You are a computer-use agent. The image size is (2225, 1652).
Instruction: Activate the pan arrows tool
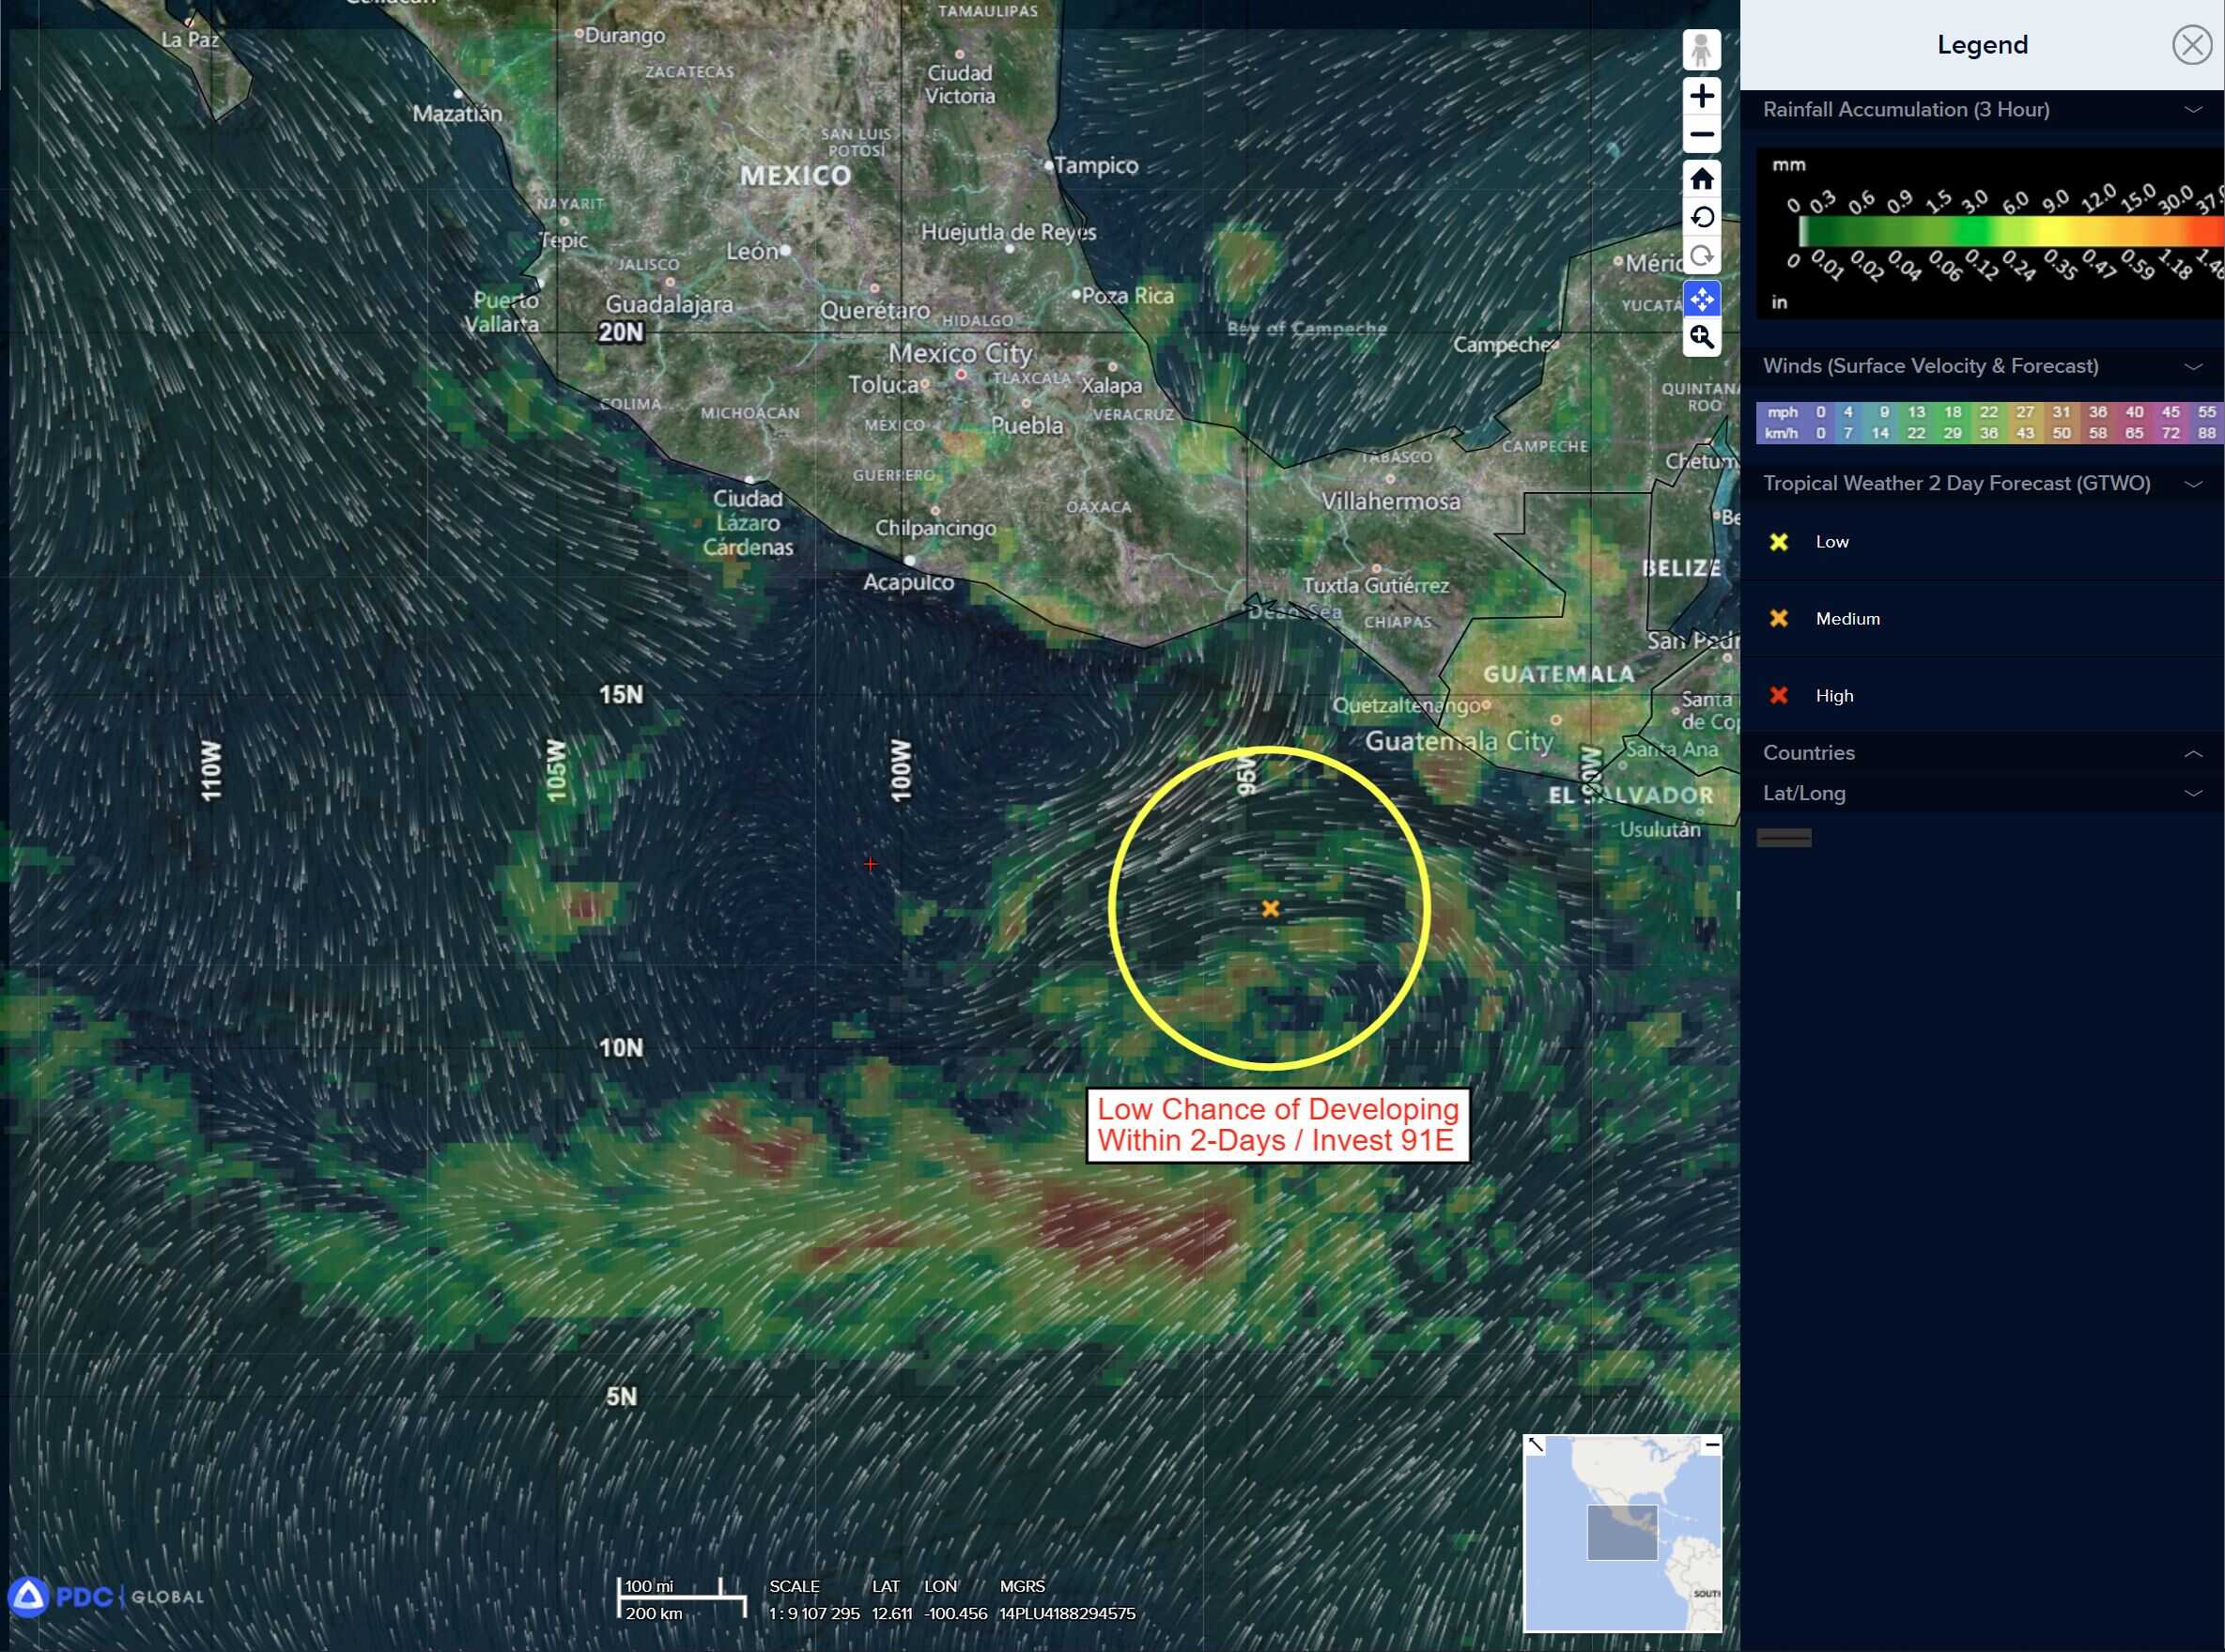(1701, 298)
